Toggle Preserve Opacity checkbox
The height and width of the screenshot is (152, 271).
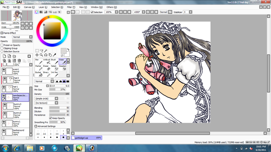[2, 45]
